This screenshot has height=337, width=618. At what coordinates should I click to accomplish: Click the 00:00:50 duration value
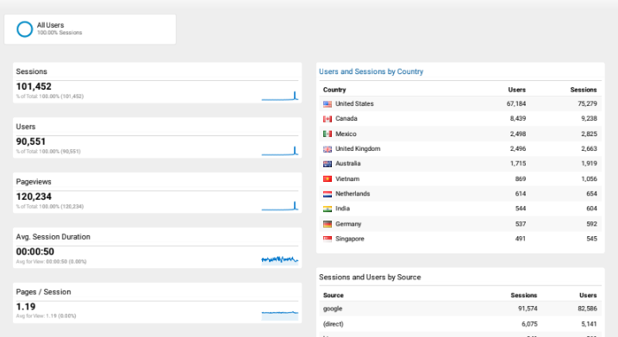35,252
